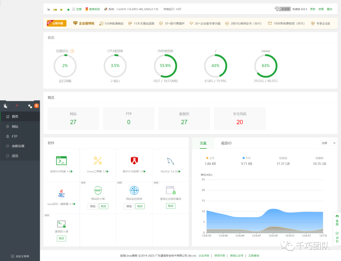This screenshot has width=341, height=261.
Task: Click 购买 under 网站防火墙
Action: pos(104,206)
